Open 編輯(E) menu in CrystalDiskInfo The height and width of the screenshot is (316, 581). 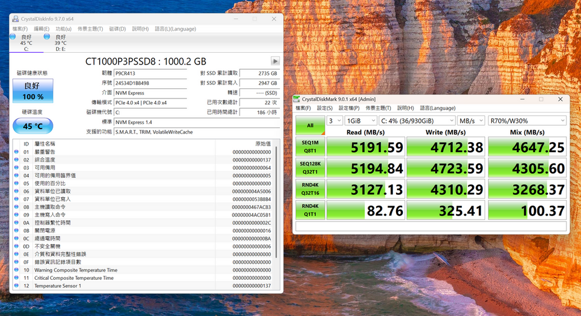[41, 29]
